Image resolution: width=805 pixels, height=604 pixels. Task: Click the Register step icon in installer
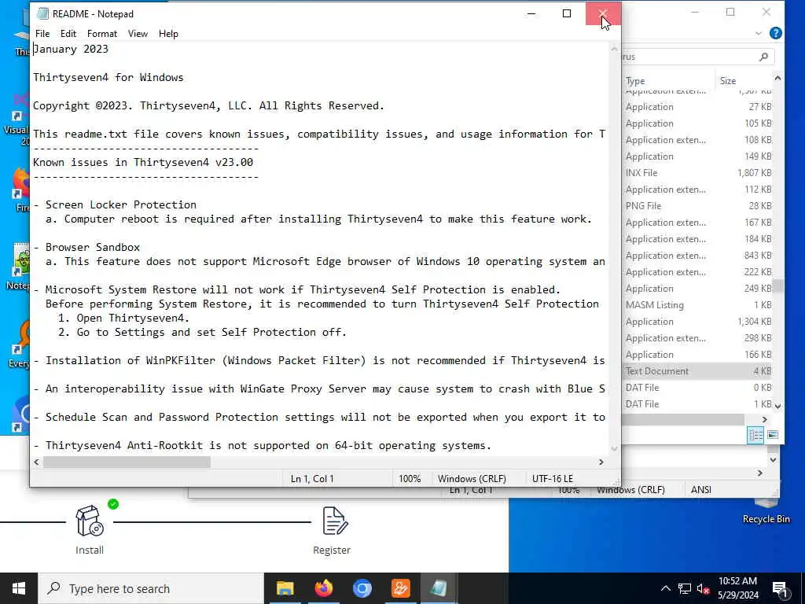tap(335, 521)
